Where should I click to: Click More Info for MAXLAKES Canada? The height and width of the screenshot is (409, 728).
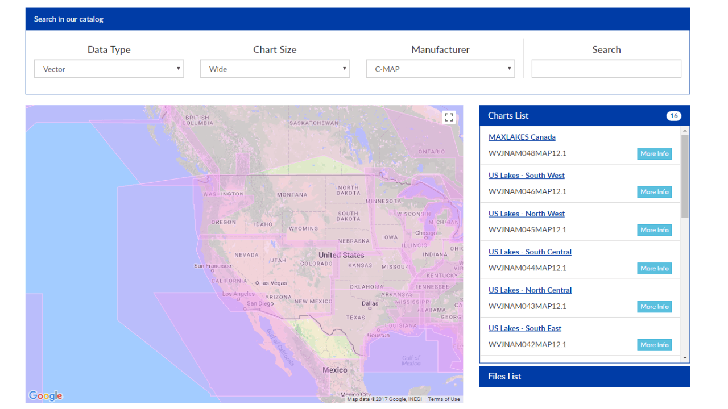click(x=654, y=154)
